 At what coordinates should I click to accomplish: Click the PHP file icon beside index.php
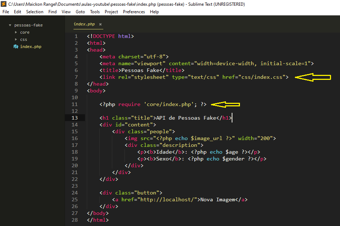click(16, 47)
